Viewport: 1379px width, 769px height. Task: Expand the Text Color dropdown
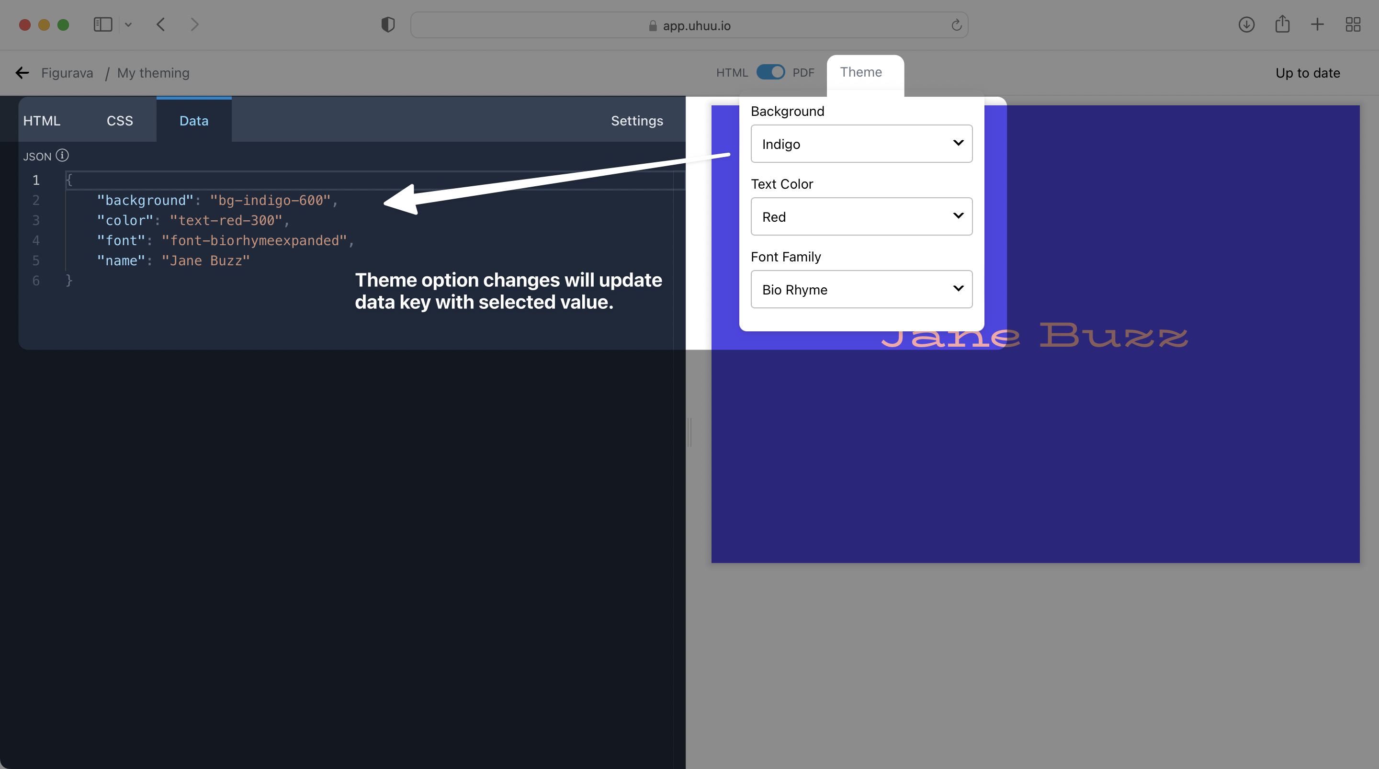coord(860,216)
